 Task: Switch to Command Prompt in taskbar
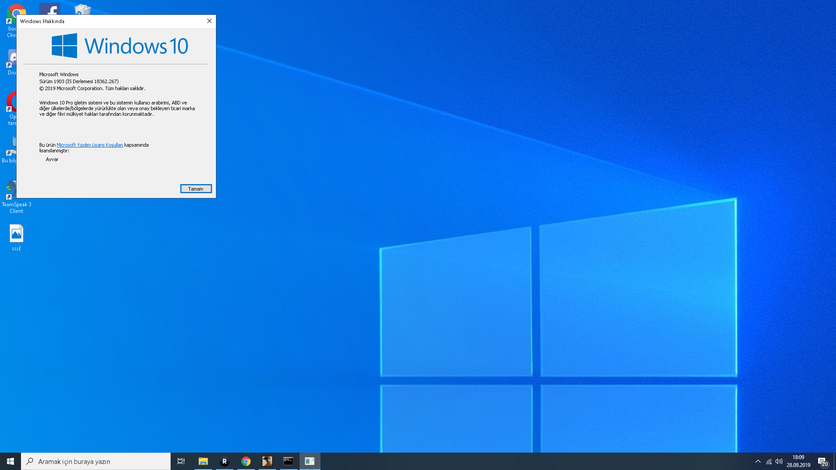pyautogui.click(x=288, y=461)
